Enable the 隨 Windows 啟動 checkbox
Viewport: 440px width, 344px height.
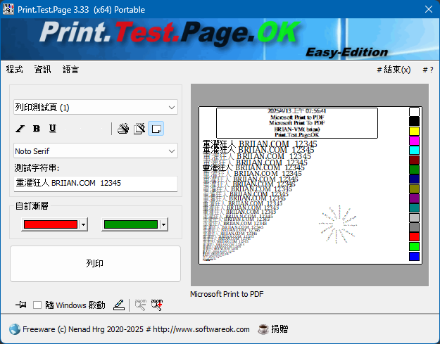(38, 305)
